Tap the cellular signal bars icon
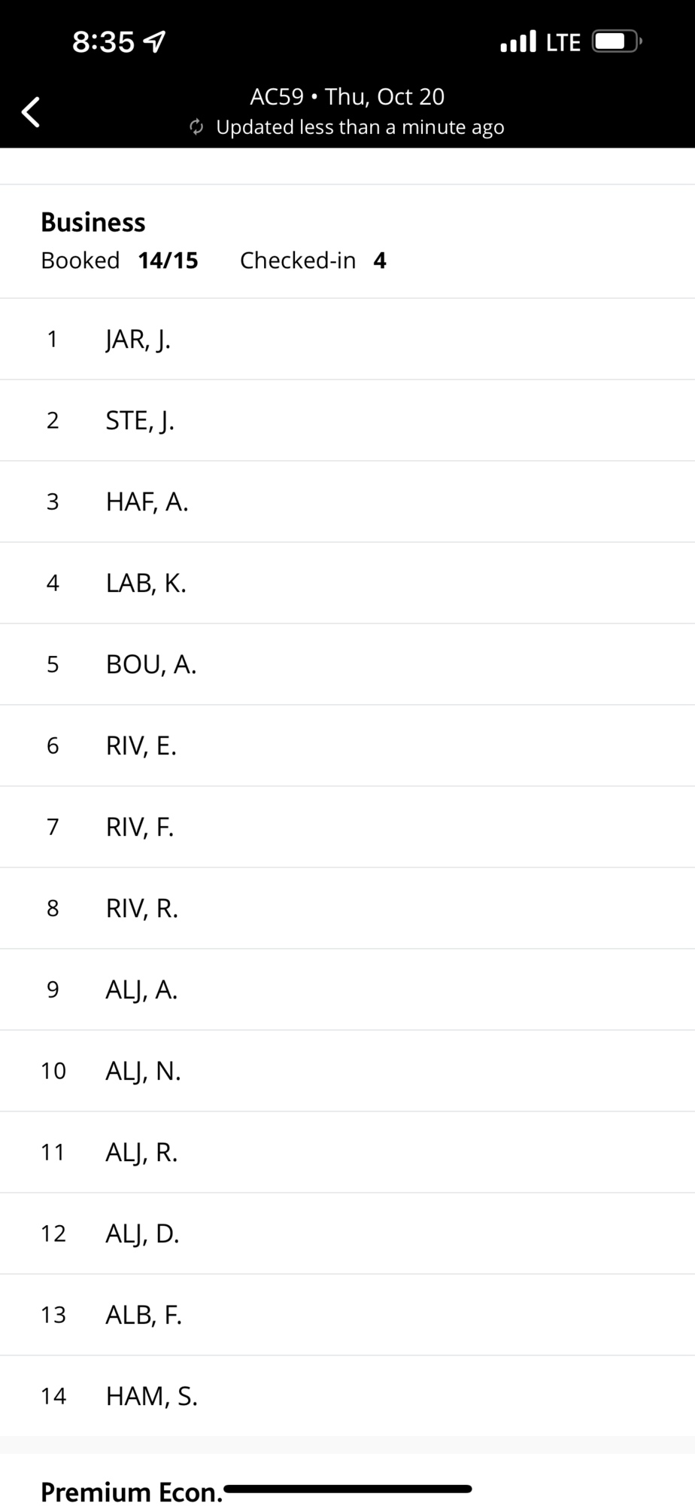 click(518, 41)
